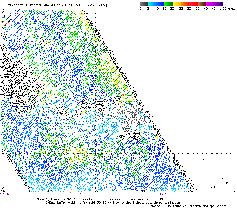Click the gray 0-5 knots color swatch
The width and height of the screenshot is (237, 208).
(143, 4)
